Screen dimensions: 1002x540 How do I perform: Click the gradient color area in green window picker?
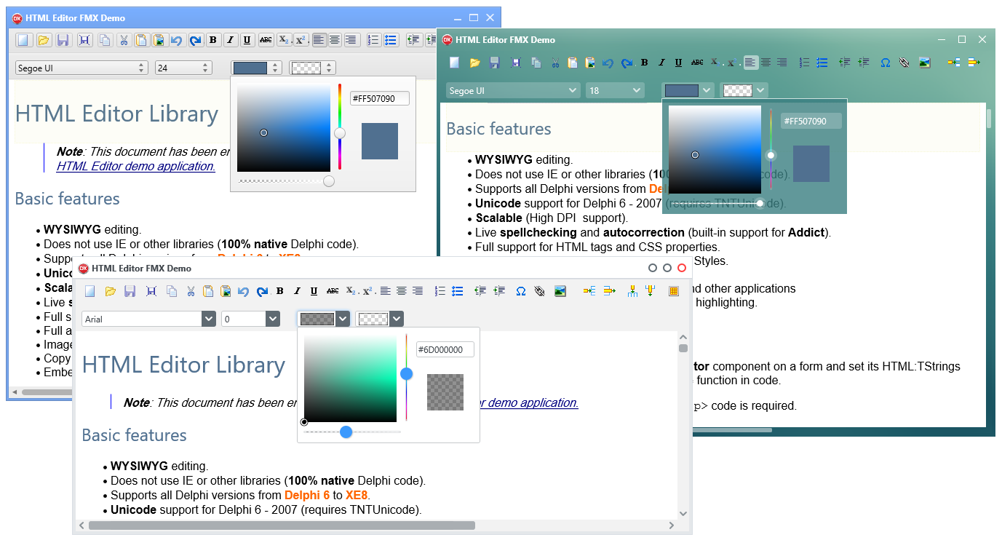point(715,149)
